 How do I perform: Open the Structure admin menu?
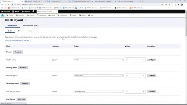[30, 15]
